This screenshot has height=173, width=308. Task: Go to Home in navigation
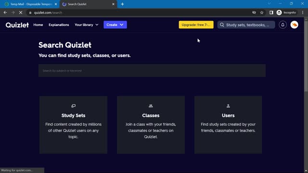[38, 25]
